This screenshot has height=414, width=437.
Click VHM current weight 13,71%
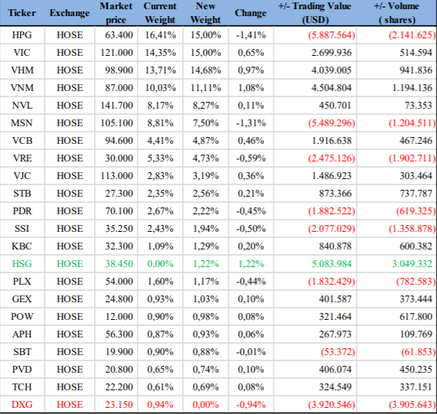(161, 70)
